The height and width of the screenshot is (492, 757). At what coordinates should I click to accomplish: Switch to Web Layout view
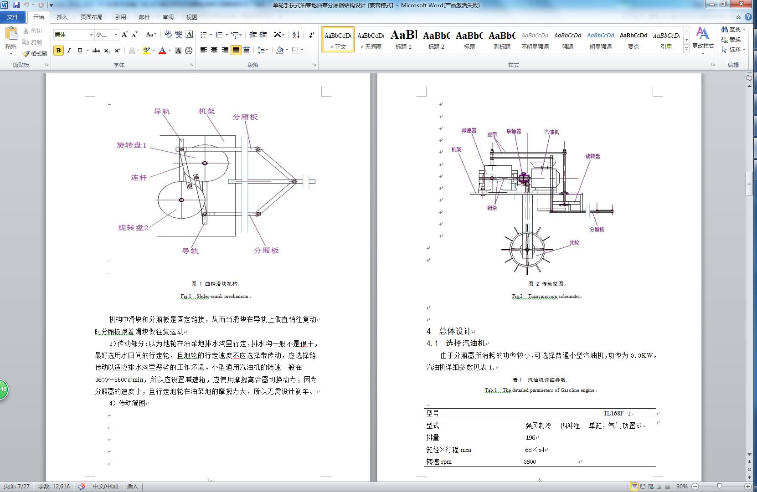[651, 487]
